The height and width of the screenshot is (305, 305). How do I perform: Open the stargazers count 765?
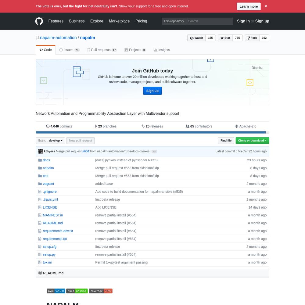(237, 38)
